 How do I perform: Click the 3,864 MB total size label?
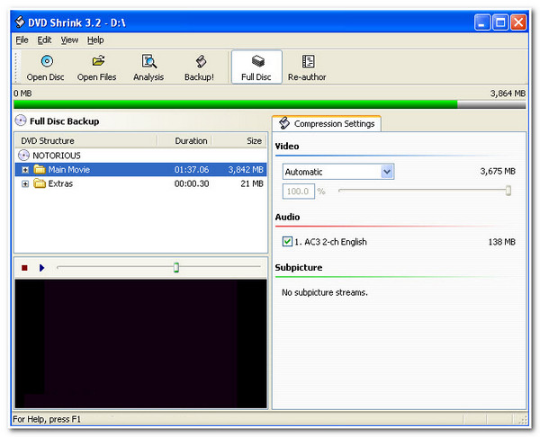[x=508, y=94]
